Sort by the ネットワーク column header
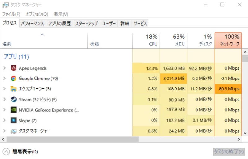The width and height of the screenshot is (248, 159). (x=228, y=41)
